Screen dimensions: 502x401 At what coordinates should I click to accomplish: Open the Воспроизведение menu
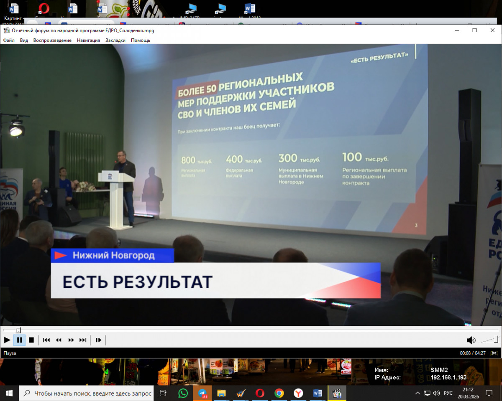[52, 40]
